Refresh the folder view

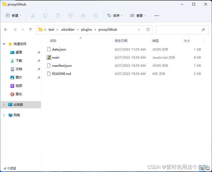click(148, 30)
